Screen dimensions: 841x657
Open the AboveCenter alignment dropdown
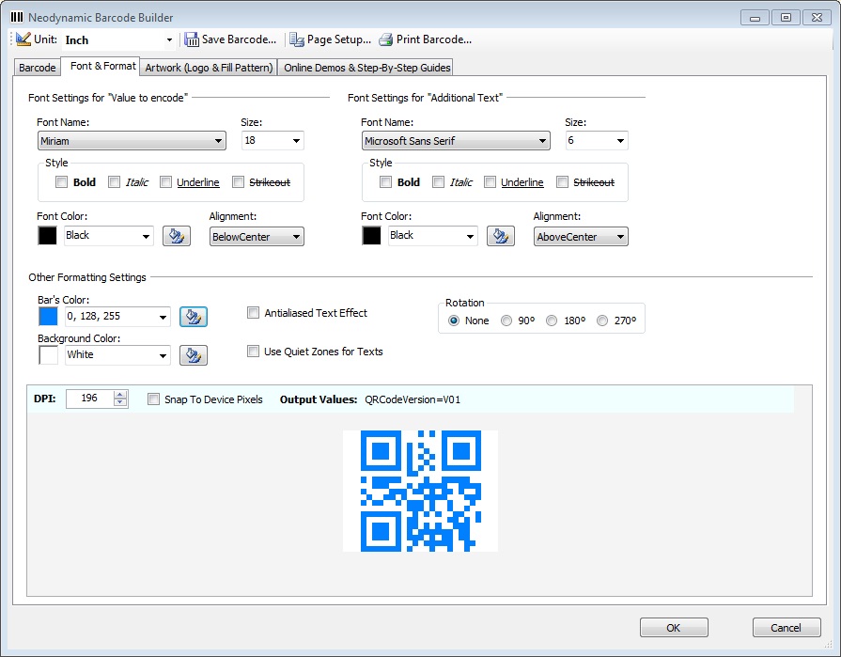coord(581,237)
